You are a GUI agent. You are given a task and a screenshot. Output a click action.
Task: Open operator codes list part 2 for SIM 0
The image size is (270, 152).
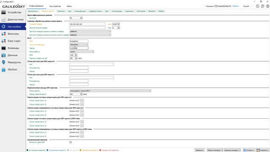tap(82, 104)
